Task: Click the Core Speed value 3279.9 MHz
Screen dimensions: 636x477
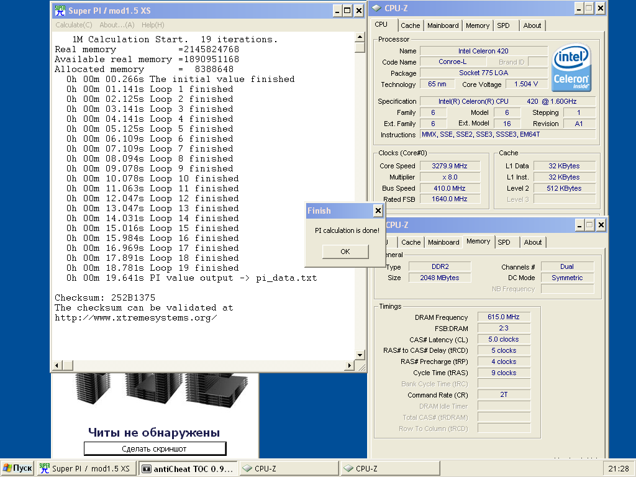Action: pyautogui.click(x=450, y=166)
